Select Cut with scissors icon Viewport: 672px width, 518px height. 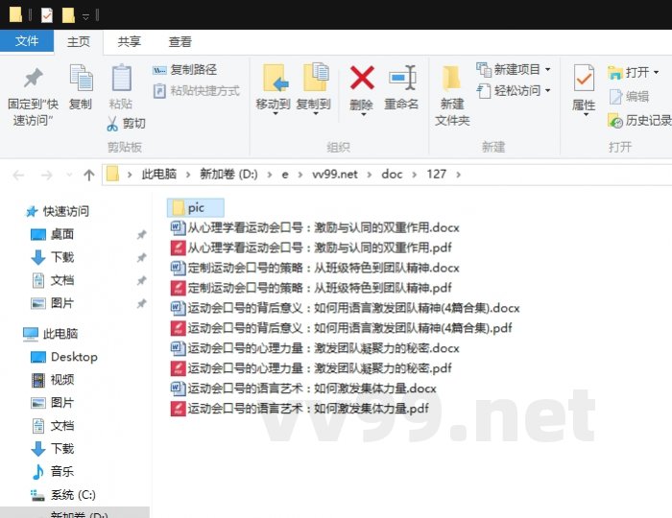[126, 124]
